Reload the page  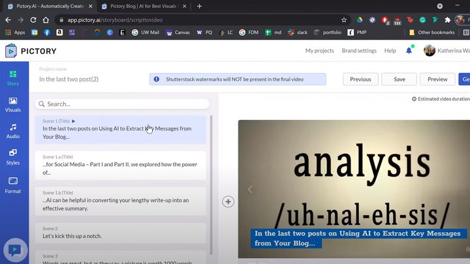tap(33, 20)
